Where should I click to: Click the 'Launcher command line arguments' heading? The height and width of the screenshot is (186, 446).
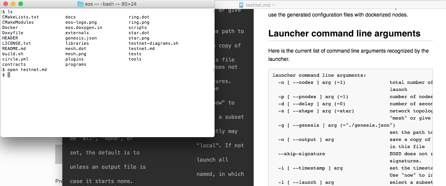click(344, 33)
